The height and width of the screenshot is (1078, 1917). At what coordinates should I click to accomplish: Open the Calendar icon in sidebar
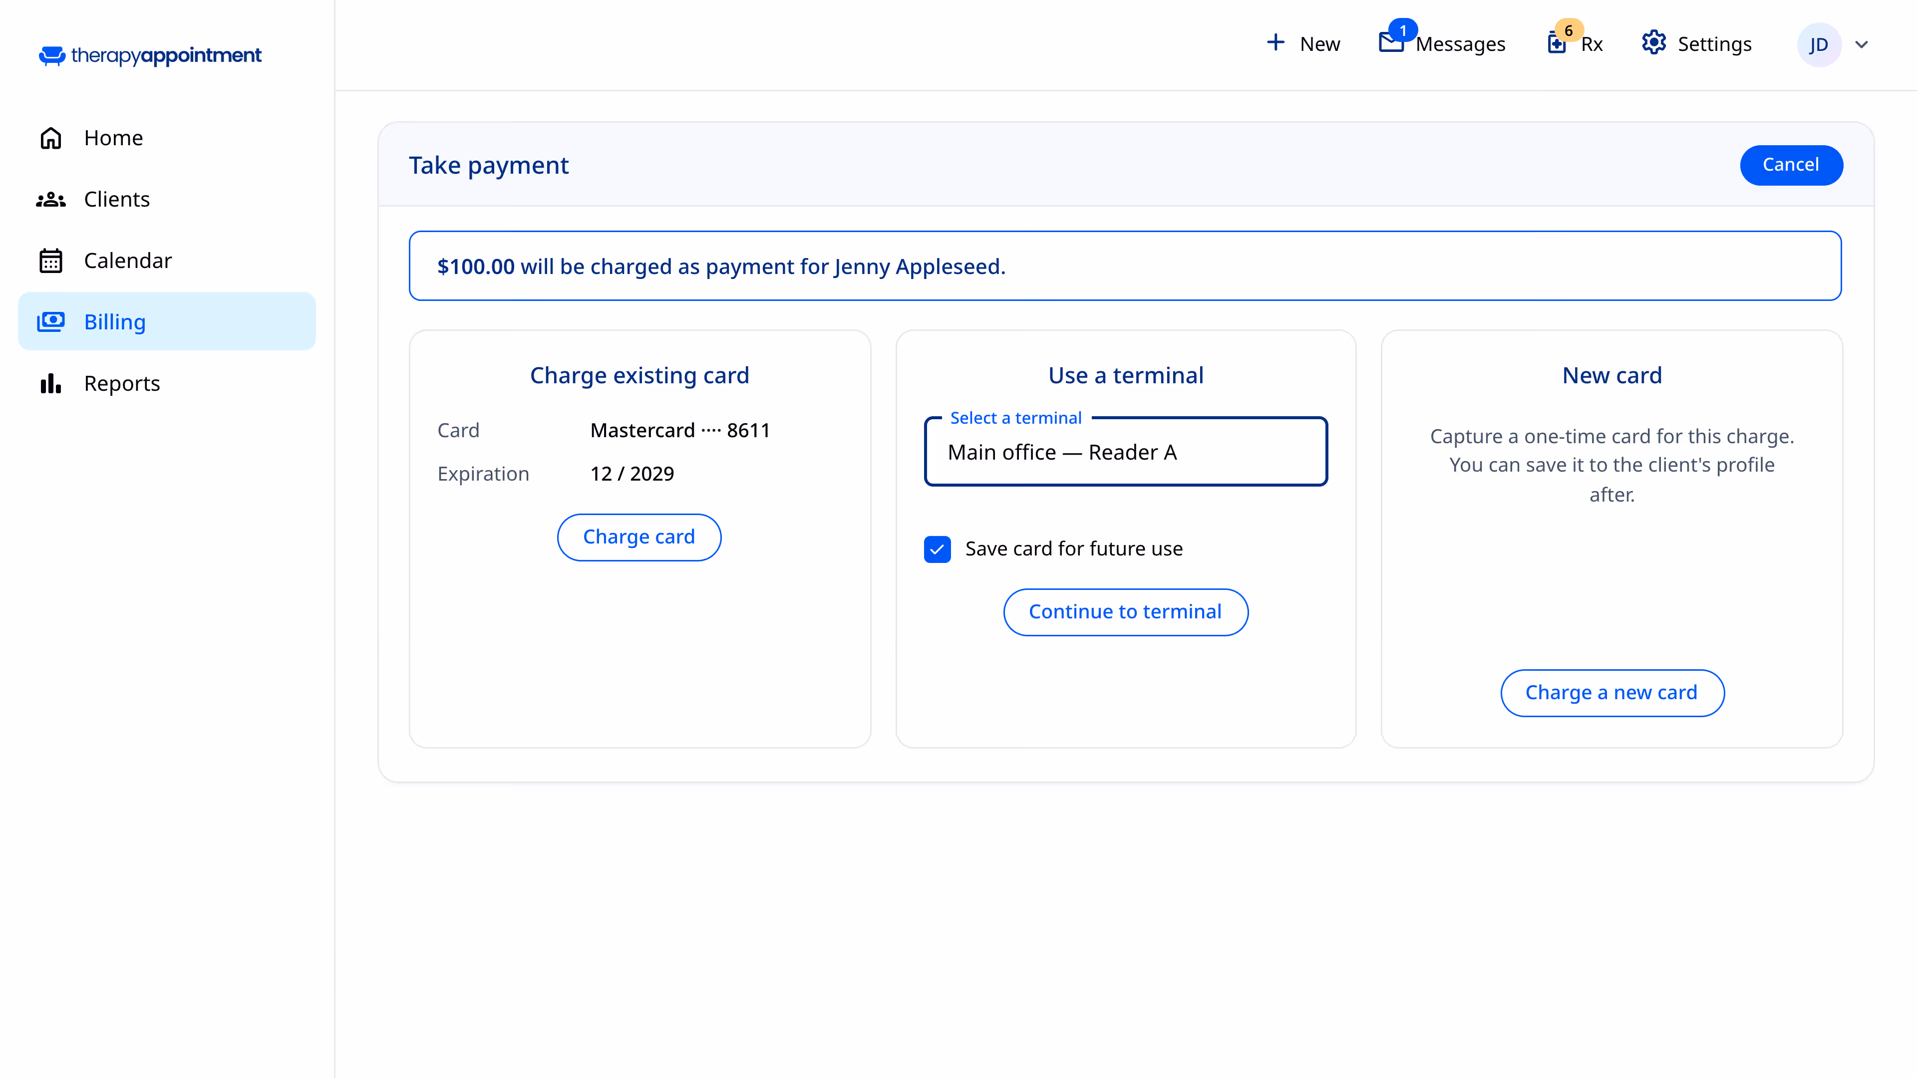[50, 261]
